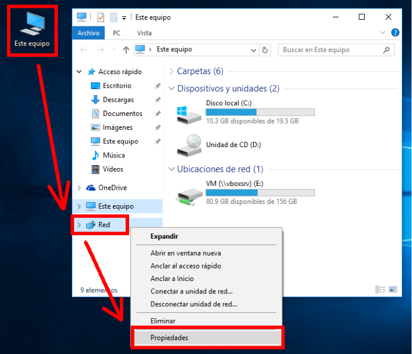Switch to the Vista ribbon tab
Image resolution: width=412 pixels, height=354 pixels.
(x=144, y=33)
